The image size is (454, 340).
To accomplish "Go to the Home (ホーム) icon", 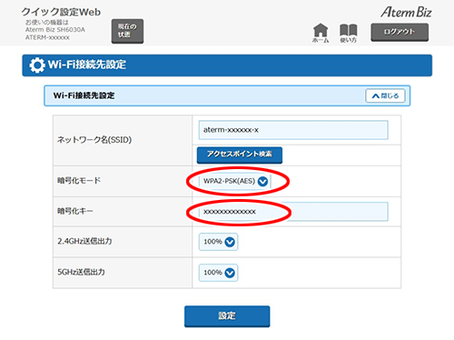I will 321,33.
